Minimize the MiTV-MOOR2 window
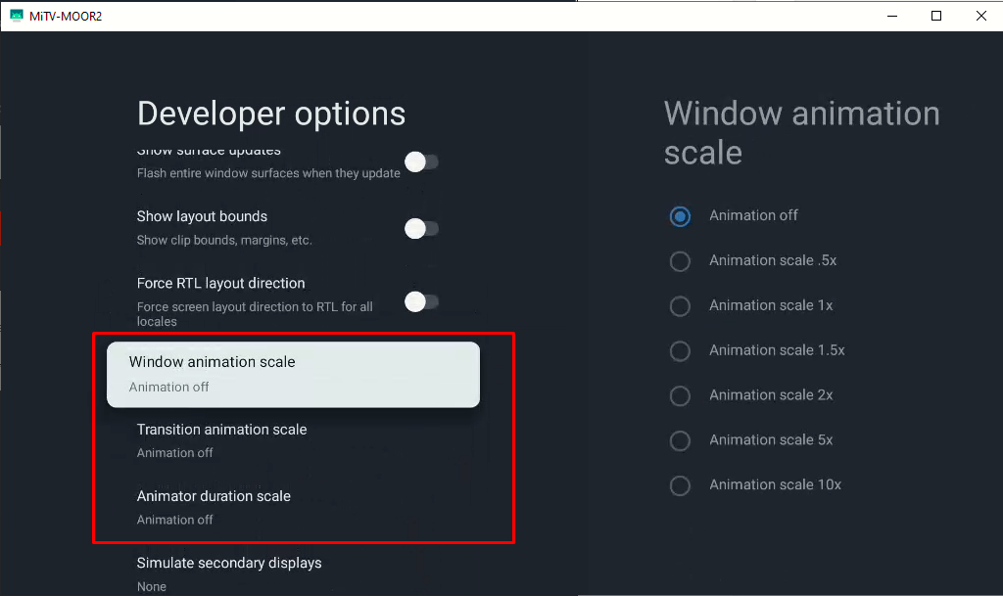 891,16
